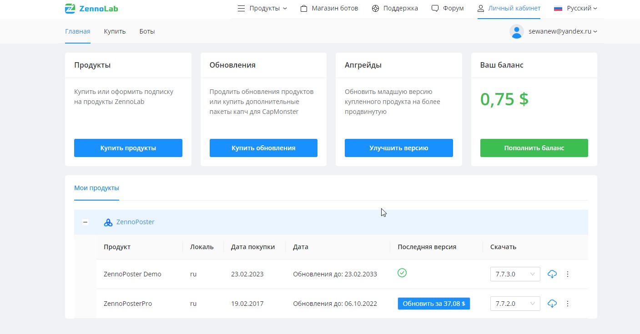Click the Купить продукты button

(x=128, y=148)
